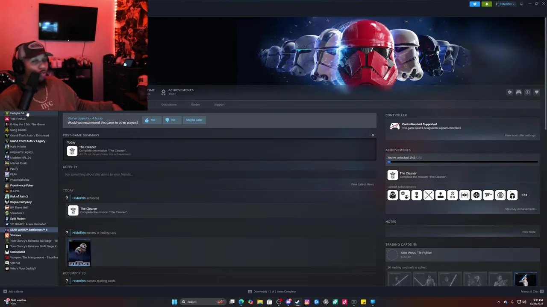The width and height of the screenshot is (547, 307).
Task: Open the Discussions tab
Action: tap(169, 104)
